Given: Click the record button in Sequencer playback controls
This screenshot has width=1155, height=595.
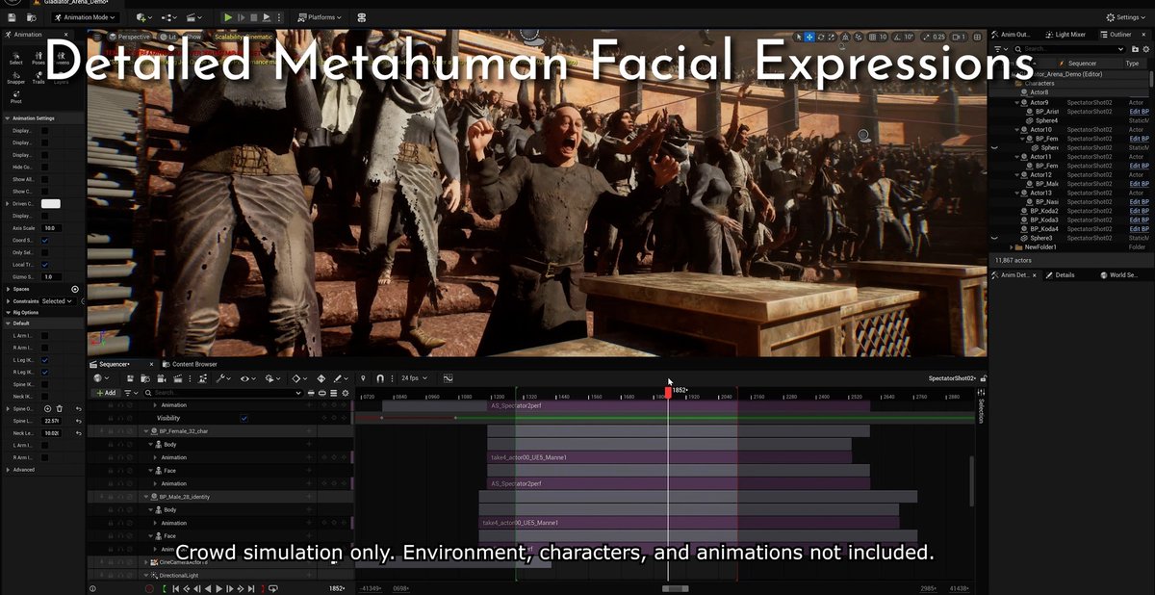Looking at the screenshot, I should coord(148,587).
